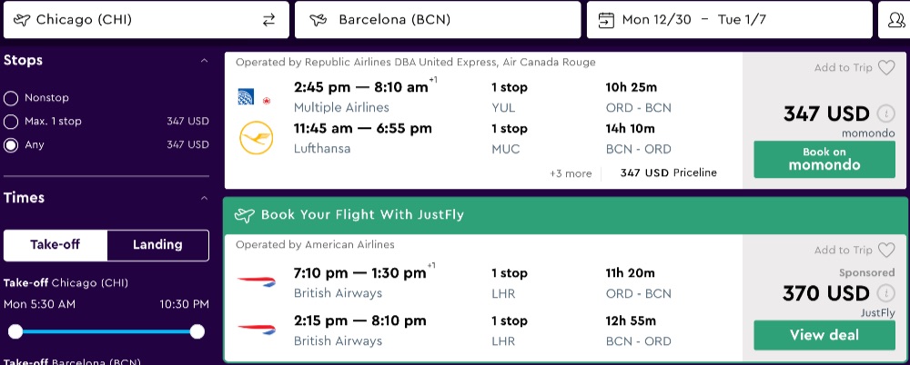Select the Any stops option
910x365 pixels.
[11, 145]
